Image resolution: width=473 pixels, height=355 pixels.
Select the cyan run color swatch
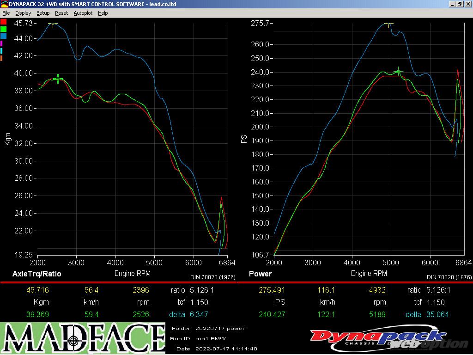tap(2, 51)
